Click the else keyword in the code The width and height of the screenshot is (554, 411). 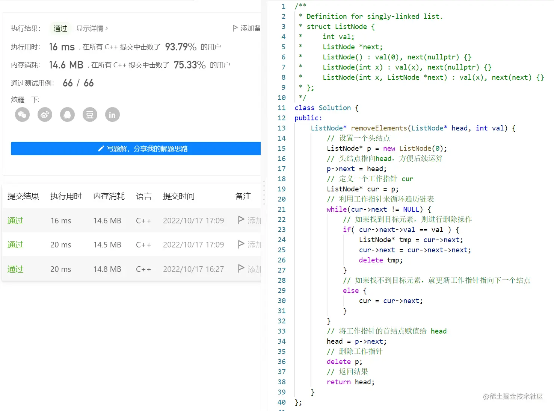[351, 291]
